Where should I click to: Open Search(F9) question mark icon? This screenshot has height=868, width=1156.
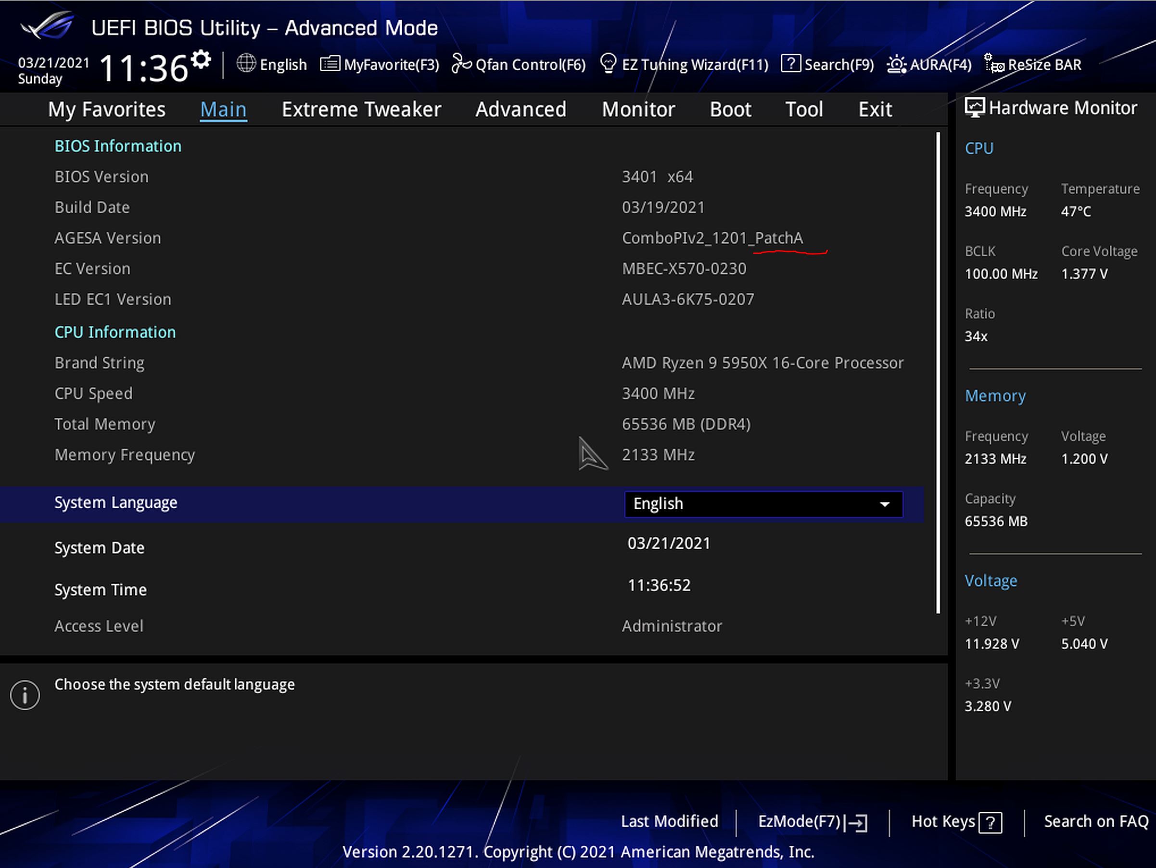[790, 63]
